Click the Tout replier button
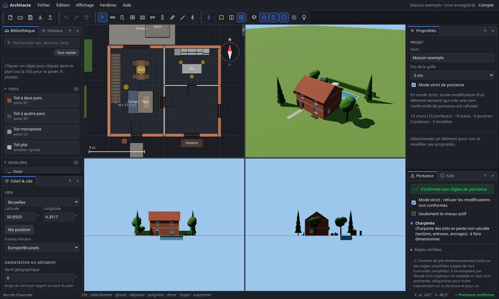499x299 pixels. click(x=67, y=53)
